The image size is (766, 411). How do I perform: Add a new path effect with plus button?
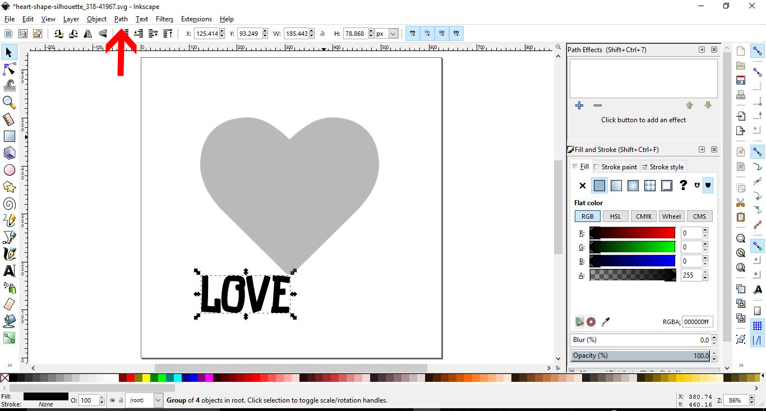[x=579, y=105]
